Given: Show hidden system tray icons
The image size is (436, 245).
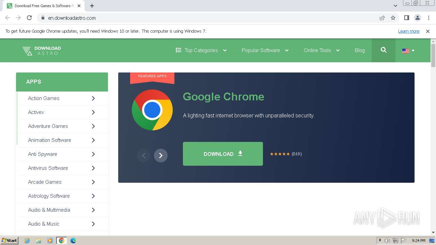Looking at the screenshot, I should point(380,241).
